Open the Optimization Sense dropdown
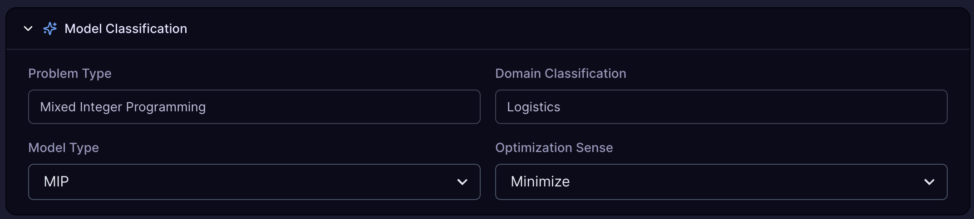Viewport: 974px width, 219px height. tap(721, 182)
